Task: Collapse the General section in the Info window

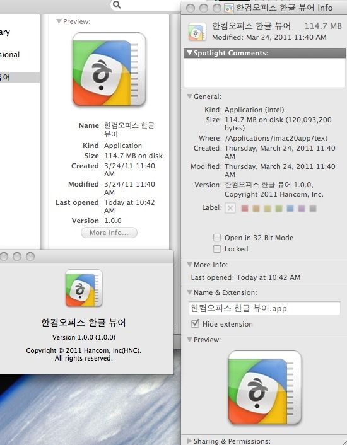Action: [x=189, y=96]
